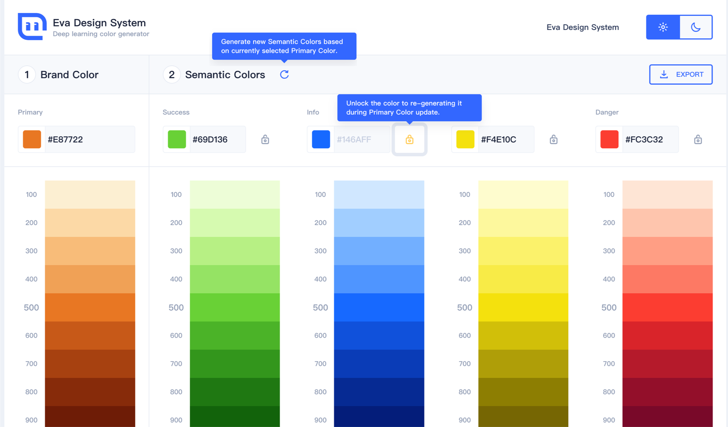The width and height of the screenshot is (728, 427).
Task: Toggle lock for Success color
Action: pos(265,140)
